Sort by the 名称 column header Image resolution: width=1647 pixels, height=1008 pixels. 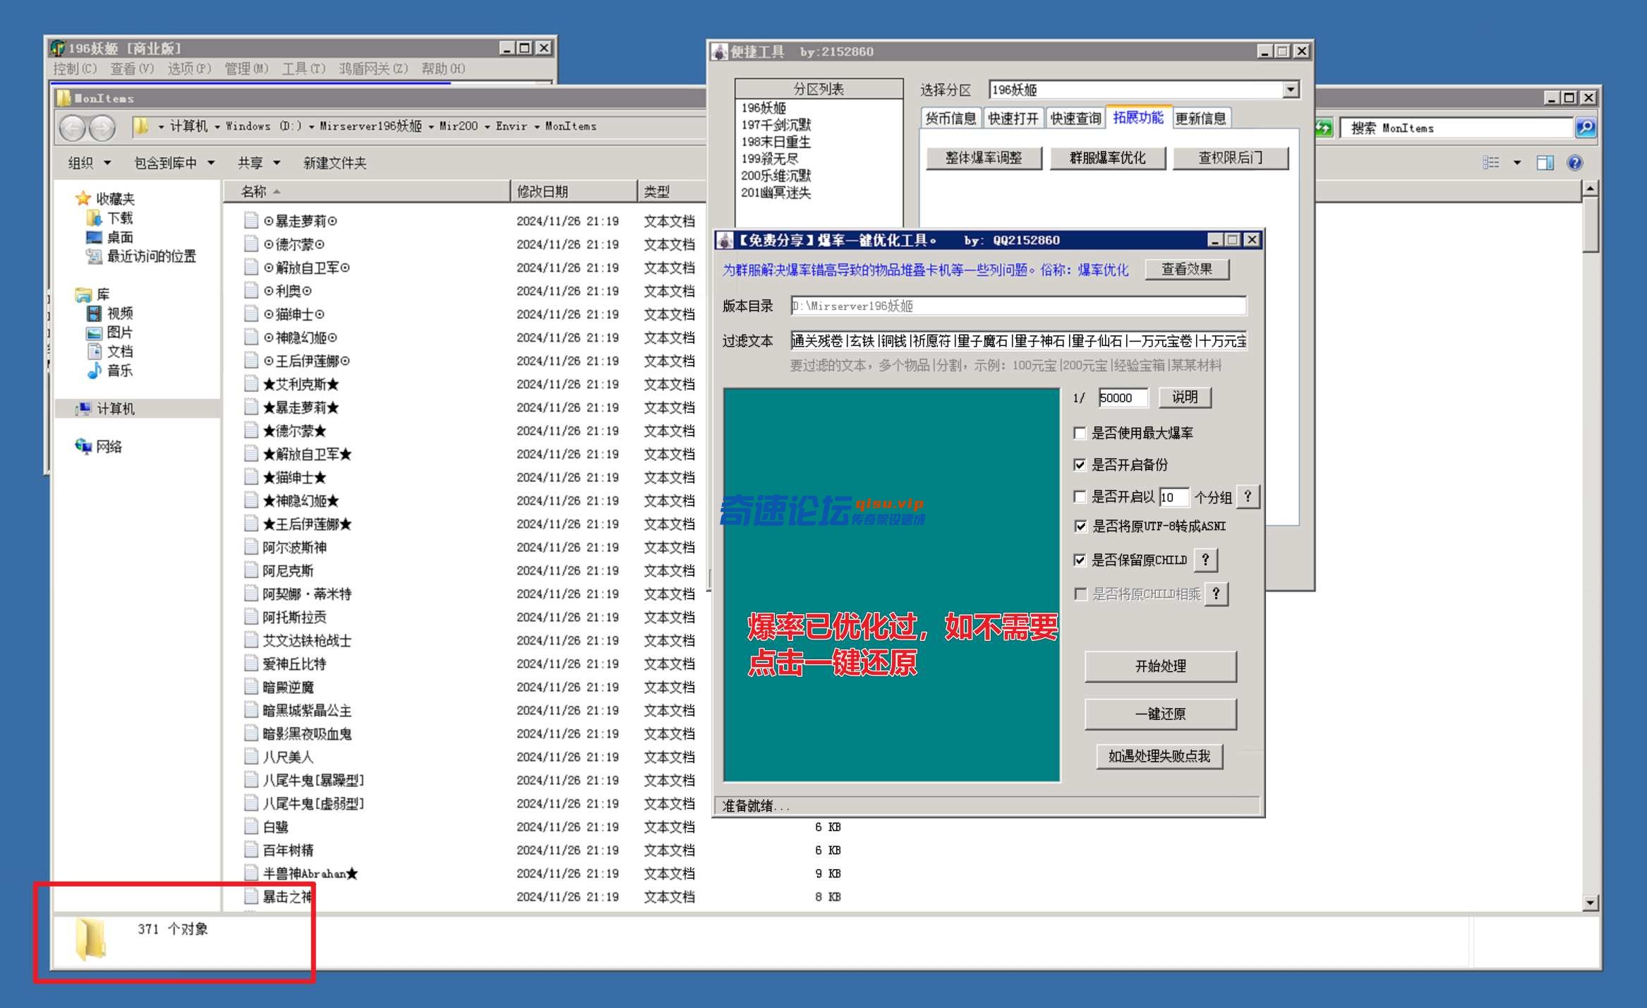click(x=367, y=191)
